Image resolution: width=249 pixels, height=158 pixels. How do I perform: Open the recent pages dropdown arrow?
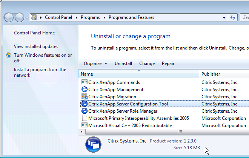coord(27,17)
